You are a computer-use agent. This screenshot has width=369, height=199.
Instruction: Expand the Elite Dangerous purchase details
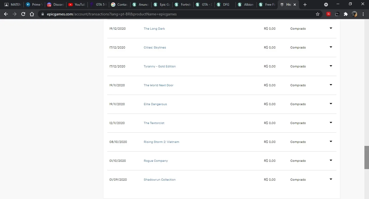331,104
